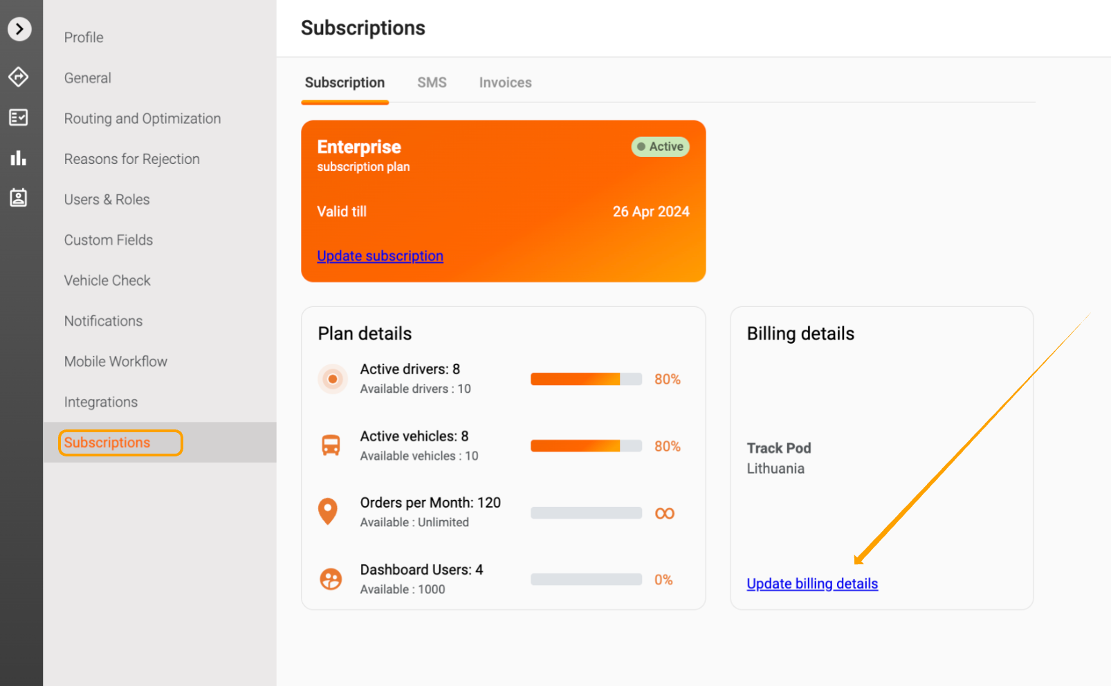Open Routing and Optimization settings
This screenshot has width=1111, height=686.
[x=143, y=119]
